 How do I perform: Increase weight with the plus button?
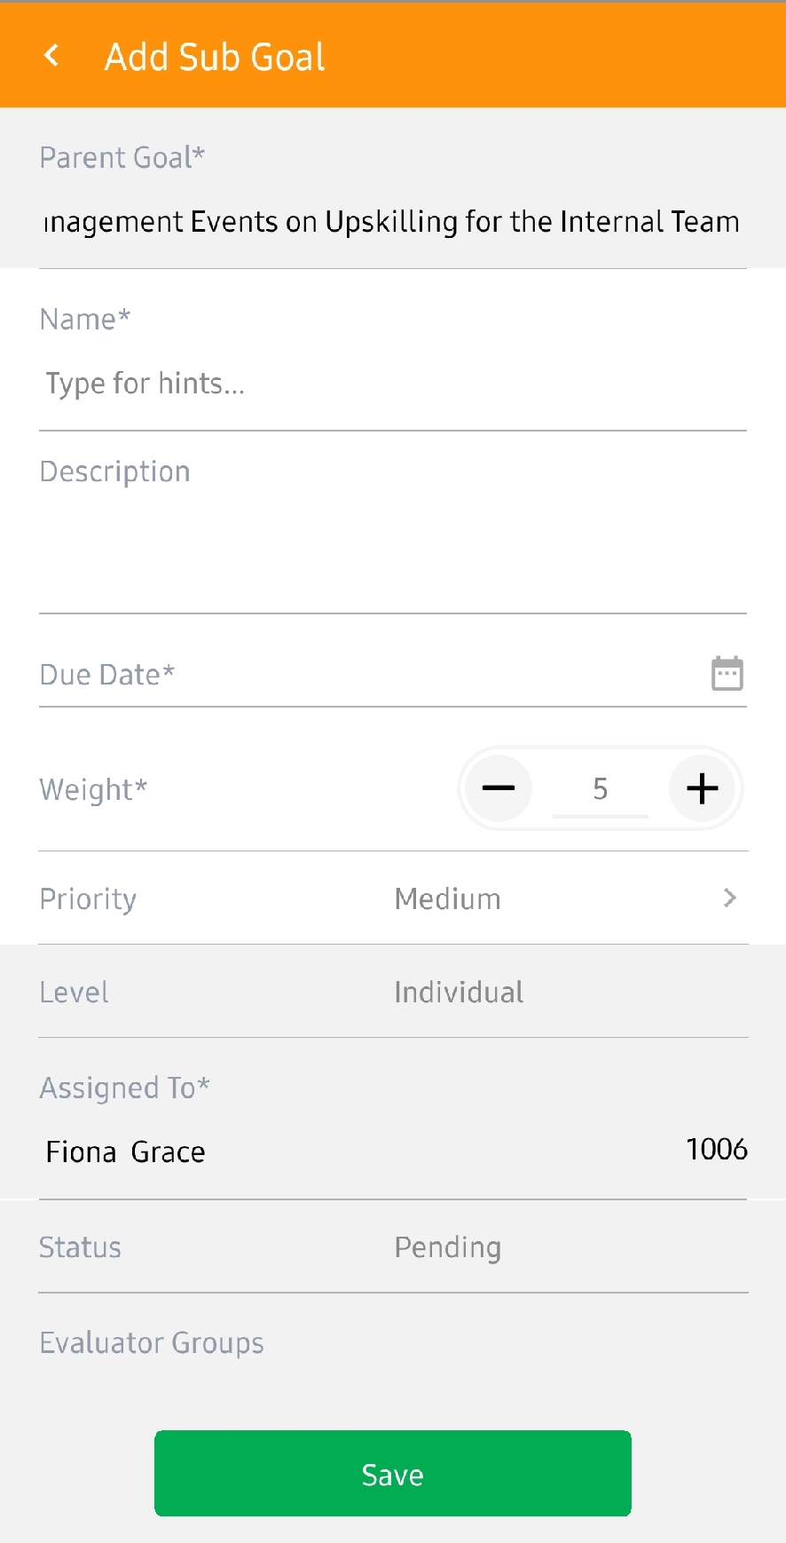coord(702,788)
